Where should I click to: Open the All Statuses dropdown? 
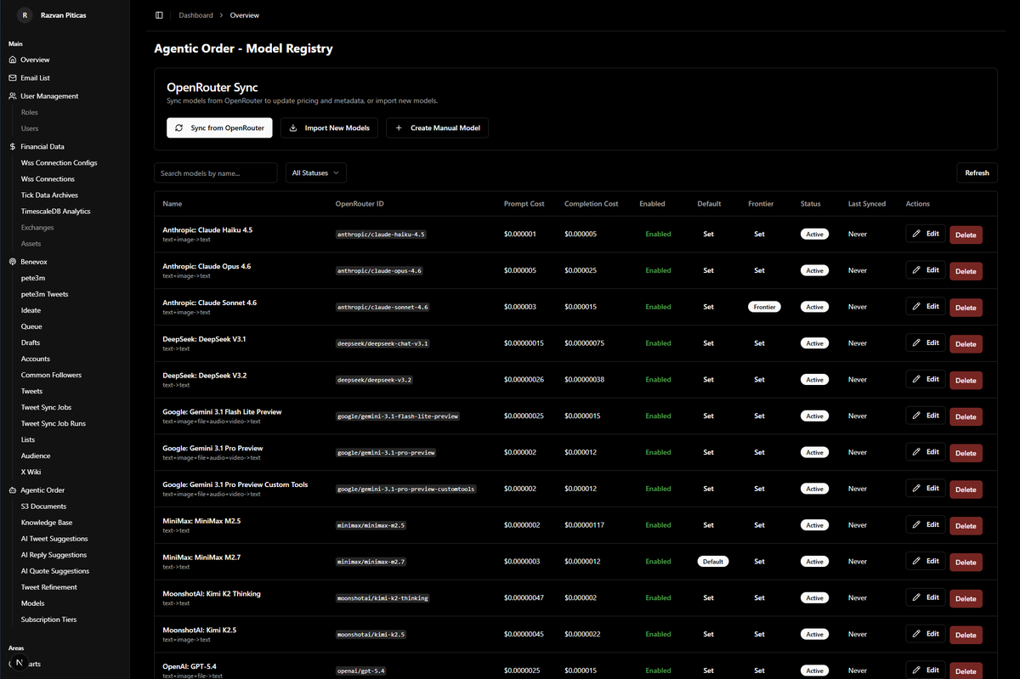(315, 173)
